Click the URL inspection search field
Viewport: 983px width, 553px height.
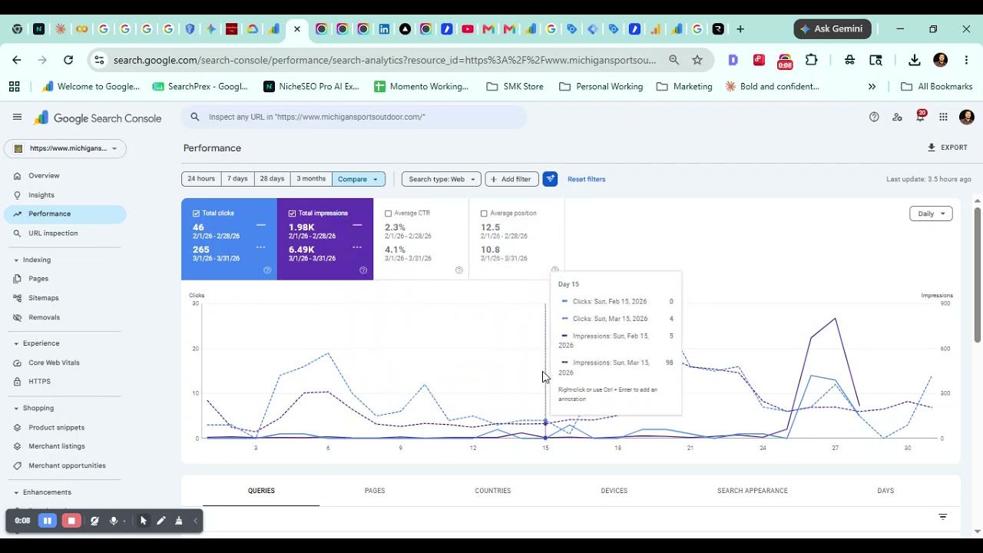(x=355, y=117)
